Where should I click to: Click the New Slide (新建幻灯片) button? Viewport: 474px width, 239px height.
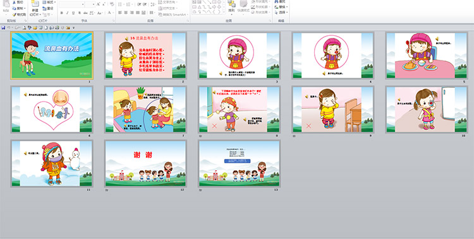[x=35, y=9]
